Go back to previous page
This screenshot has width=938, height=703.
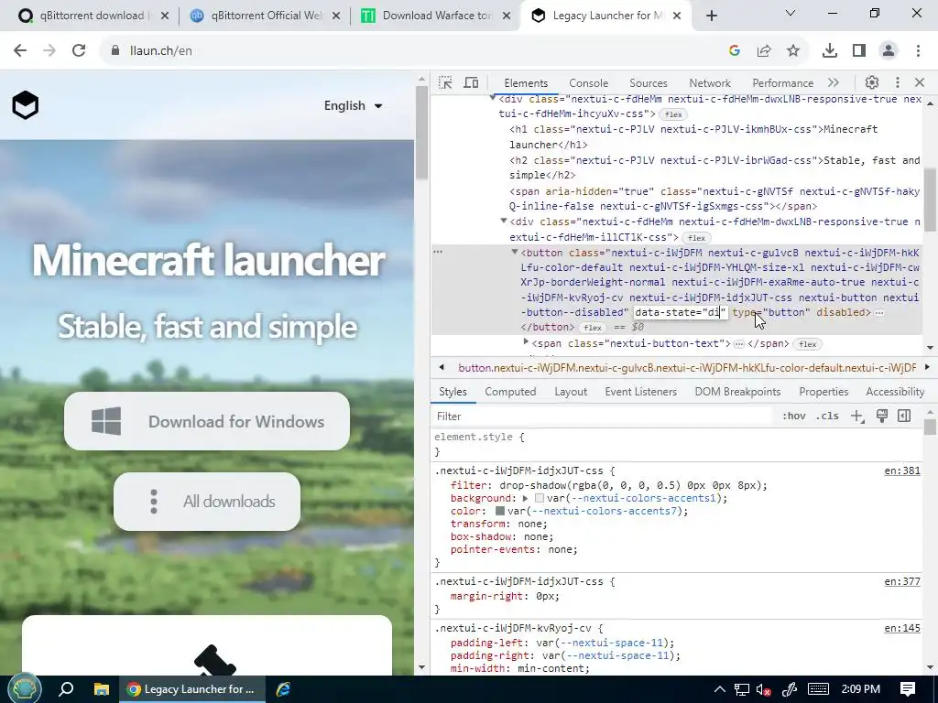20,51
